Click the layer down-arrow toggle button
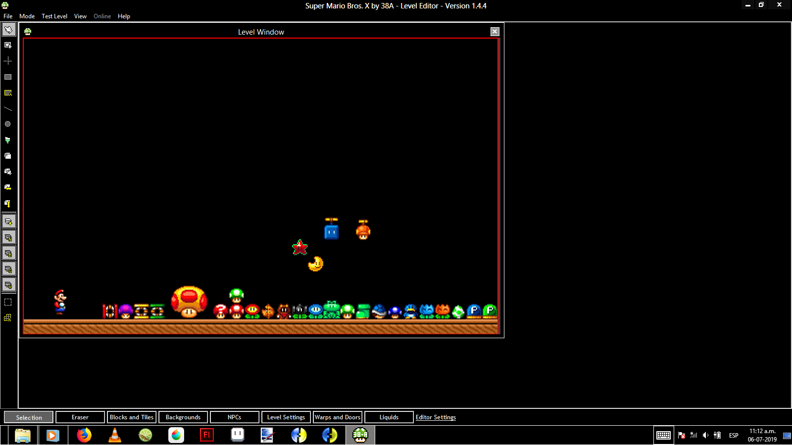Viewport: 792px width, 445px height. pos(8,222)
